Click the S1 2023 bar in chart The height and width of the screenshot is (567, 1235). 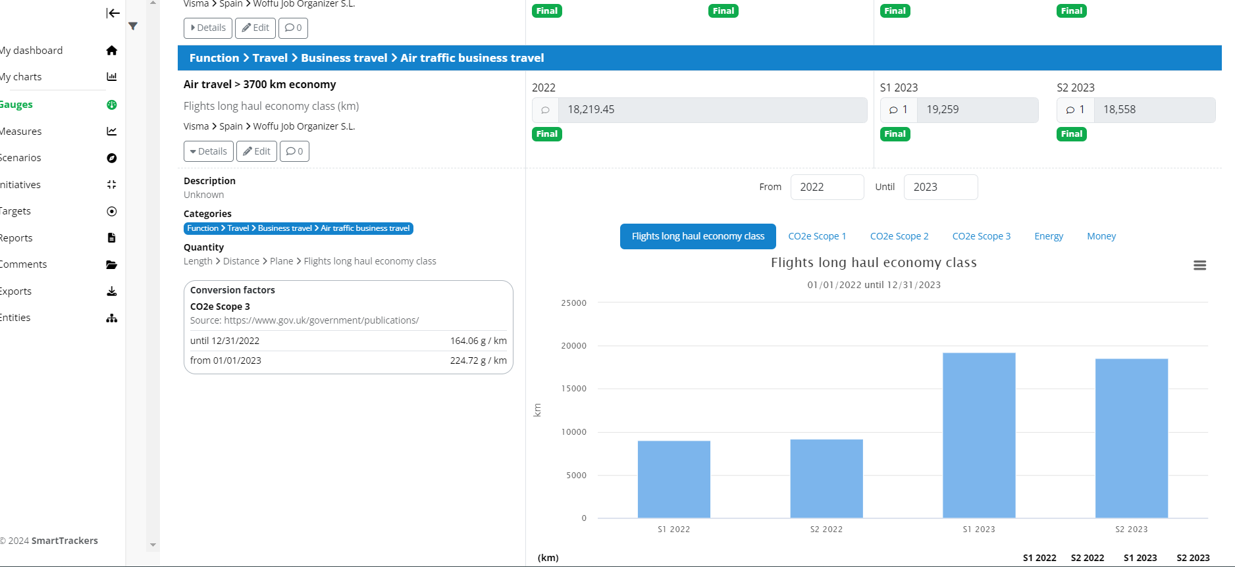tap(978, 435)
